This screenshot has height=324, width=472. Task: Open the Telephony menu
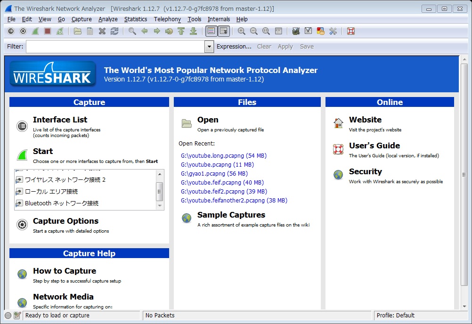pyautogui.click(x=167, y=19)
